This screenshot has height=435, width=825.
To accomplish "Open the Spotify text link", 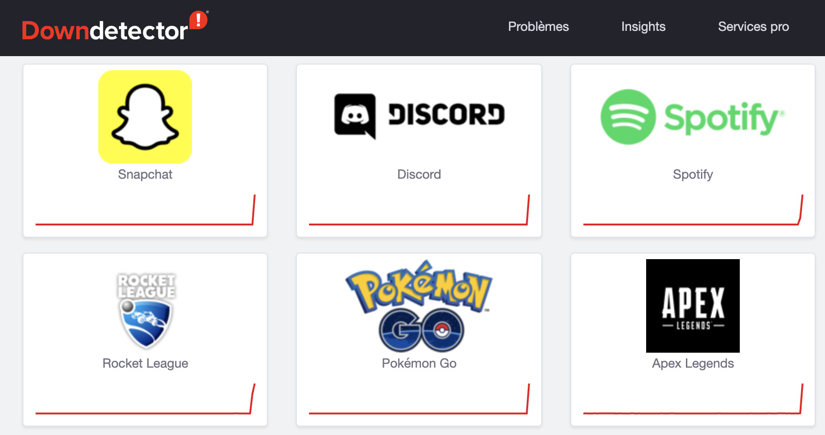I will click(692, 174).
